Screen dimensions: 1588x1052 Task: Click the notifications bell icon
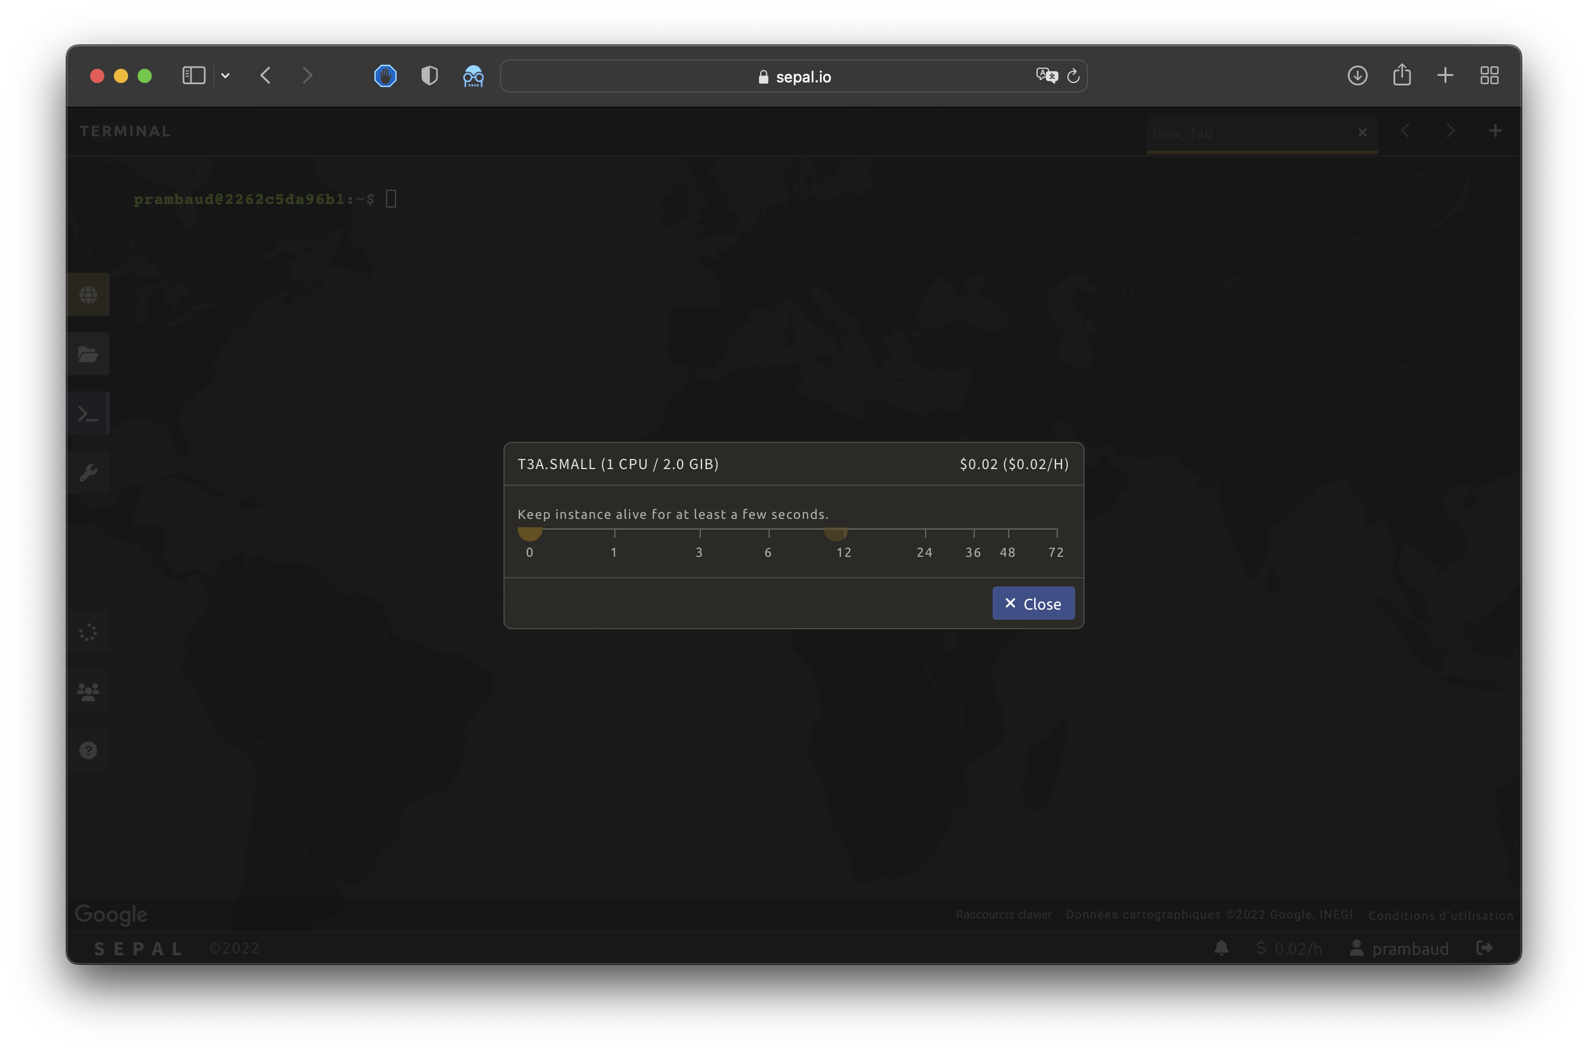point(1221,948)
